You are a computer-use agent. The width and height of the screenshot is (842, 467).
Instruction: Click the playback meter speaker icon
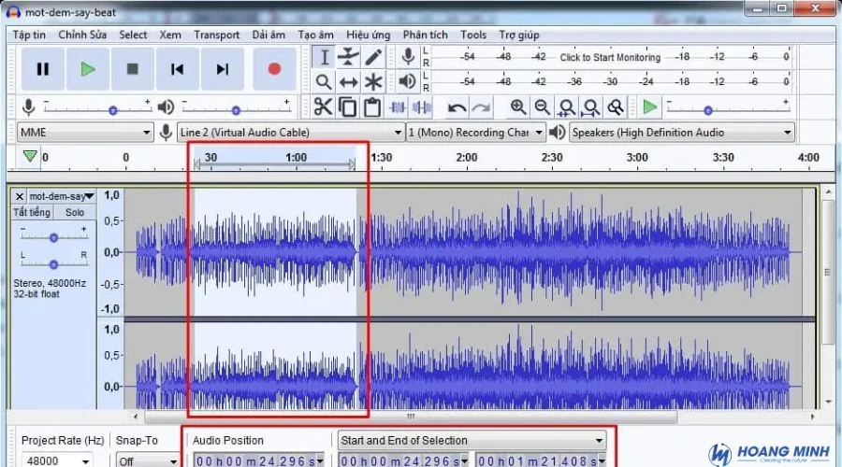click(x=408, y=81)
